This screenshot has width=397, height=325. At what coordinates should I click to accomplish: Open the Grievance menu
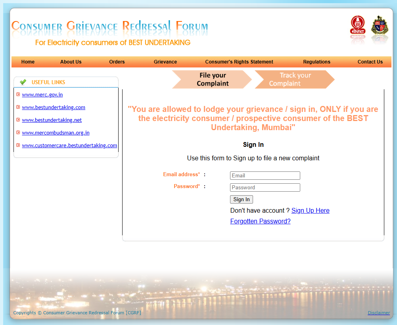[165, 62]
